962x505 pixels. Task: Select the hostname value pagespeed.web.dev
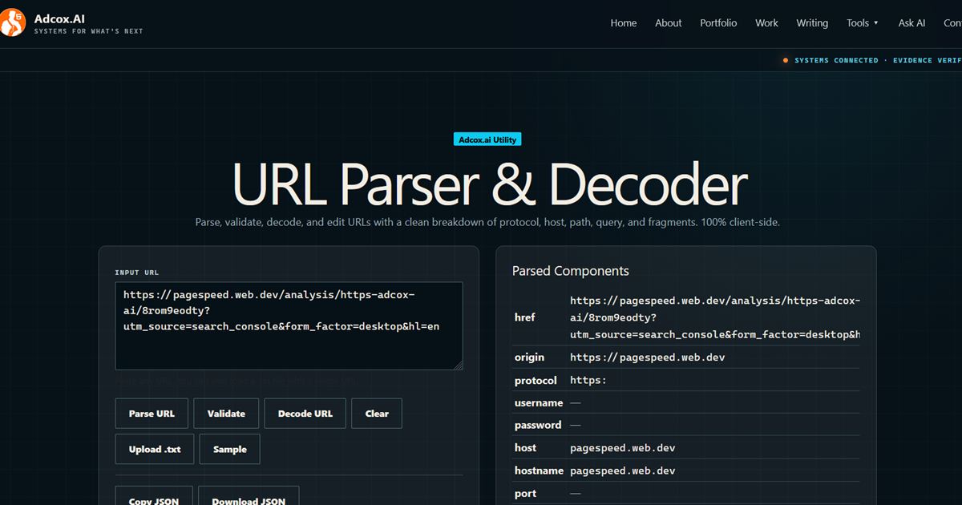(x=623, y=471)
